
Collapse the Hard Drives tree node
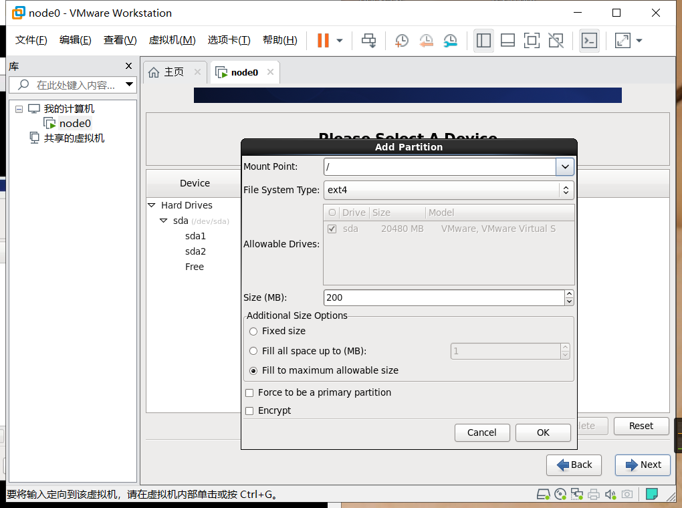(x=151, y=205)
